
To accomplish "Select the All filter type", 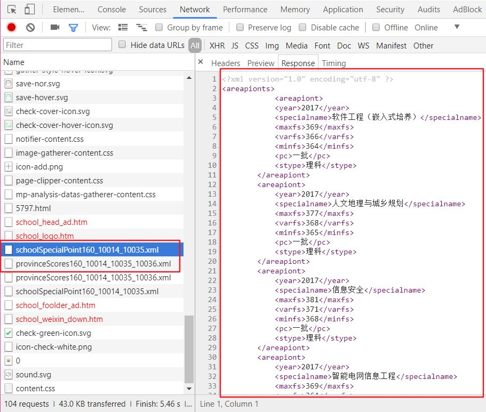I will coord(195,45).
